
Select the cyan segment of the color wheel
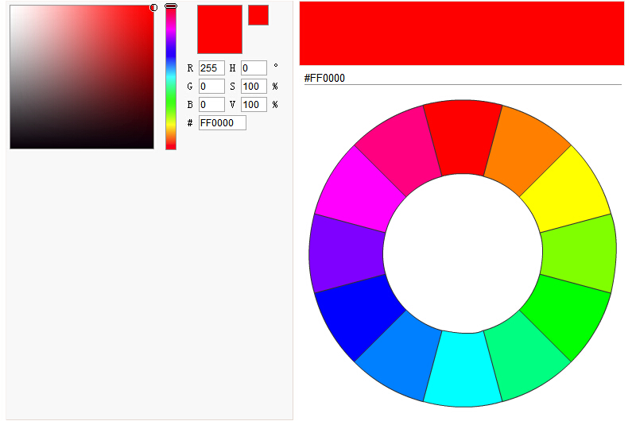point(463,369)
